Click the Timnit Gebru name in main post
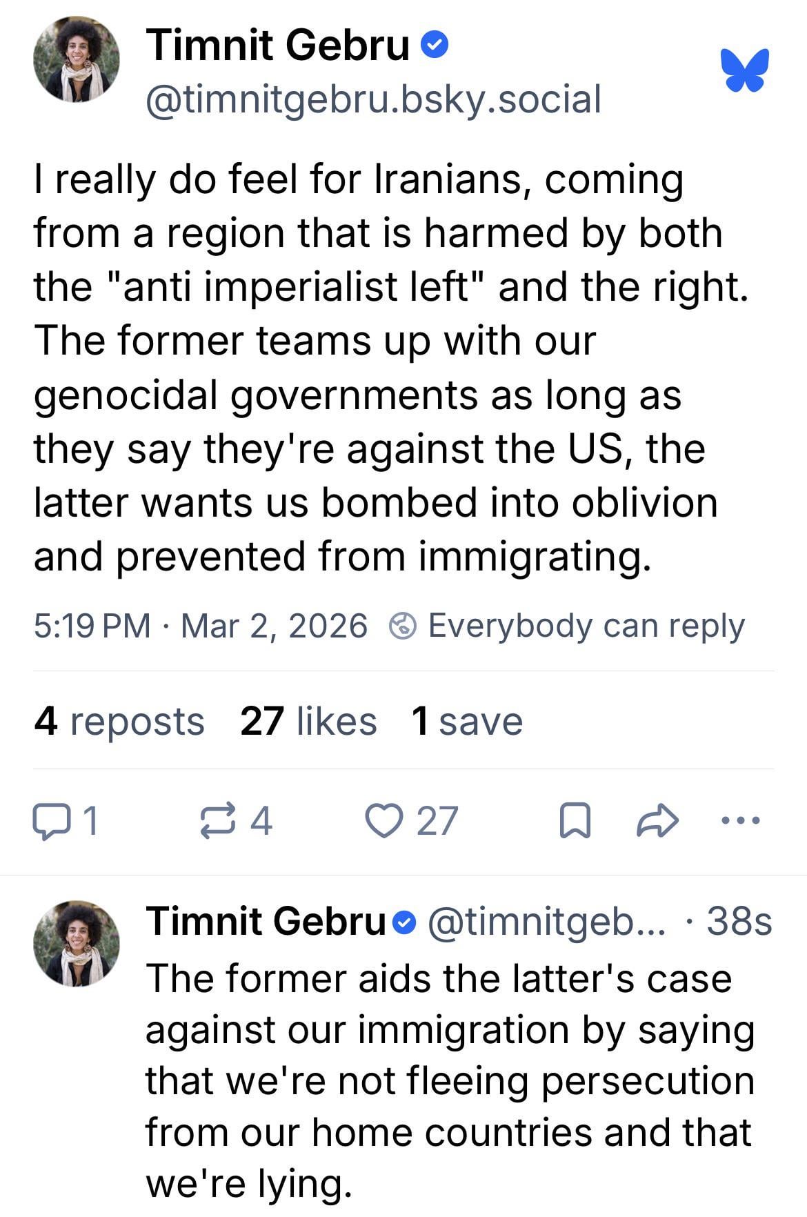Viewport: 807px width, 1217px height. tap(277, 46)
